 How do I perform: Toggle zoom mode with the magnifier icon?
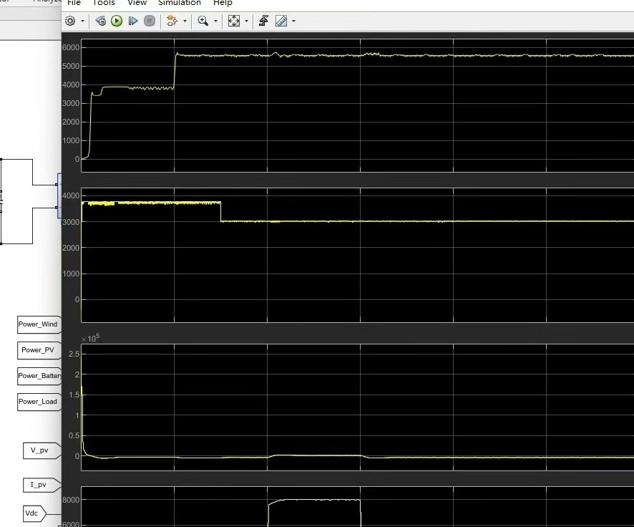203,21
